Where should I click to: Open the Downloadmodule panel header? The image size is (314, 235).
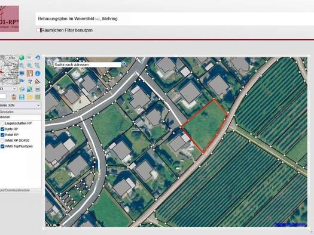point(20,190)
